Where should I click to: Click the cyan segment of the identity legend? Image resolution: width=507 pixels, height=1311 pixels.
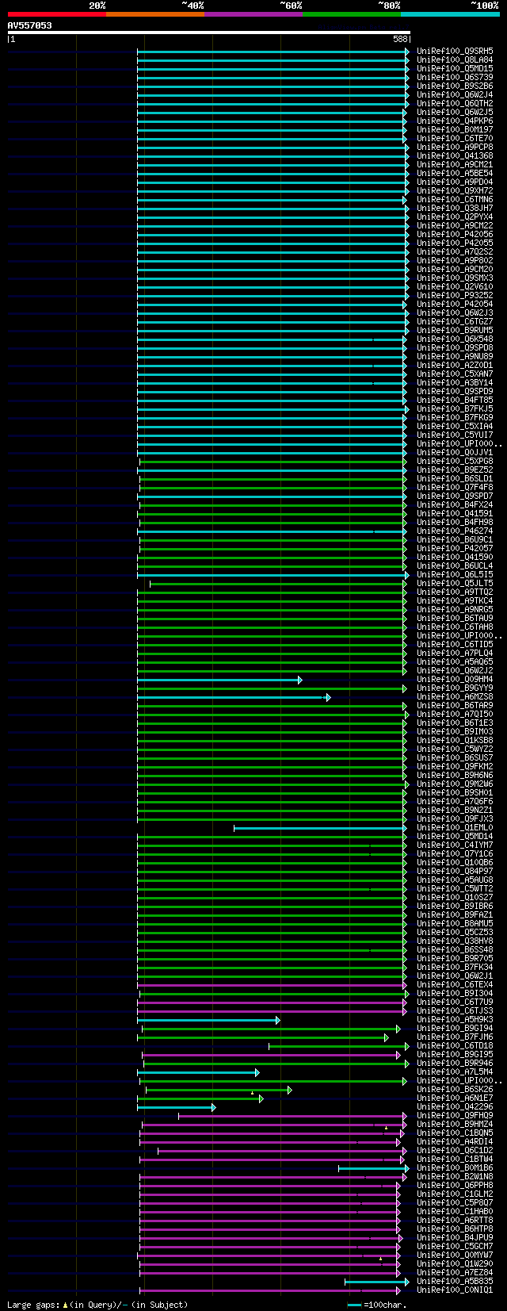[x=450, y=14]
